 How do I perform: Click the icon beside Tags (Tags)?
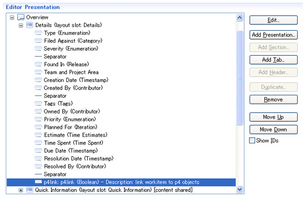coord(38,104)
